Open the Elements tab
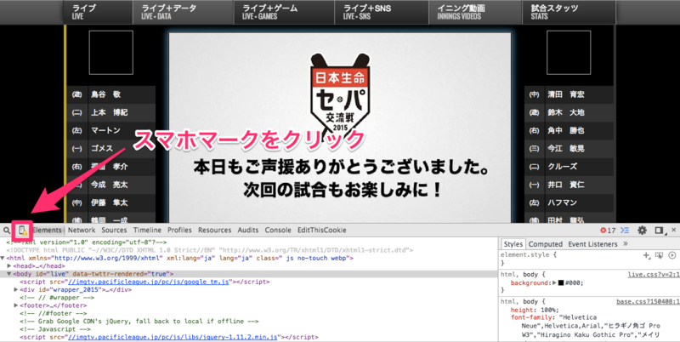Screen dimensions: 680x342 coord(47,230)
